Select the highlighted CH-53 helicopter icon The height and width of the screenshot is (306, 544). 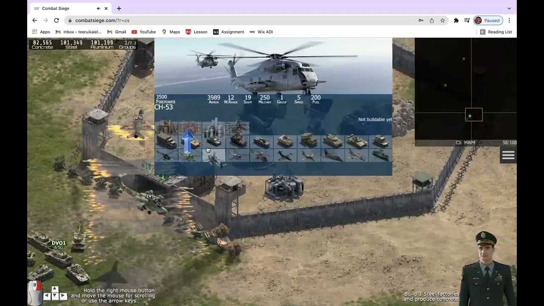pos(214,157)
